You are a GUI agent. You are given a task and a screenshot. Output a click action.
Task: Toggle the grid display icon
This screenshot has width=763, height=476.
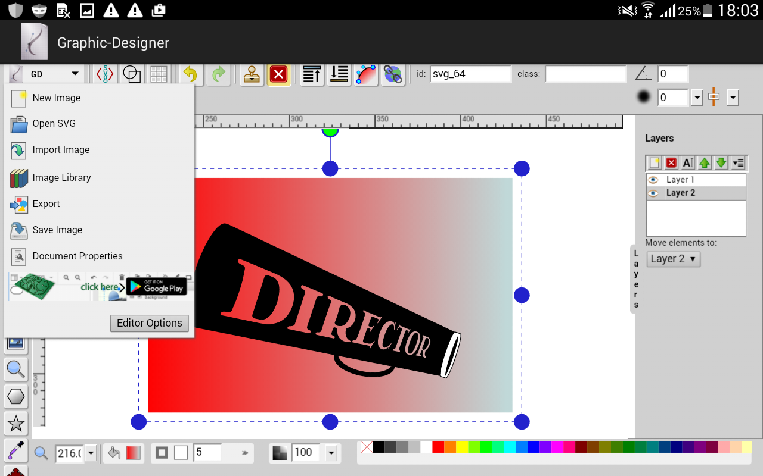tap(159, 74)
